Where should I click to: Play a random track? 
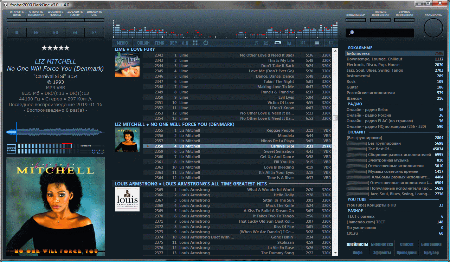[94, 33]
